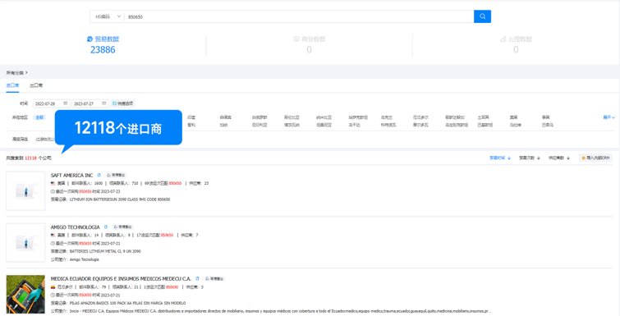This screenshot has height=316, width=620.
Task: Click the 所有分类 breadcrumb chevron
Action: [26, 73]
